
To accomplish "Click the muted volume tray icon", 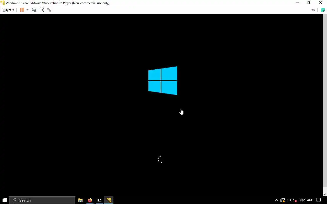I will pyautogui.click(x=295, y=200).
